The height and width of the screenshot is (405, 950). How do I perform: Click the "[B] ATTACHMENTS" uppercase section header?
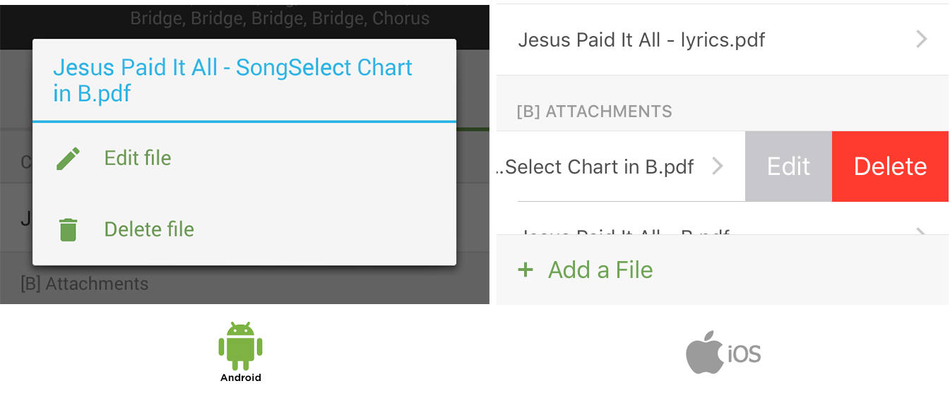(594, 111)
